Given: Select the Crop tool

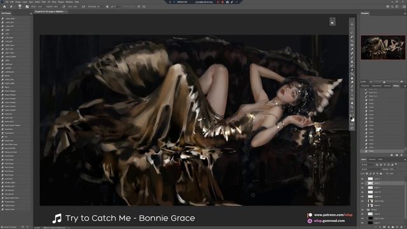Looking at the screenshot, I should click(x=352, y=41).
